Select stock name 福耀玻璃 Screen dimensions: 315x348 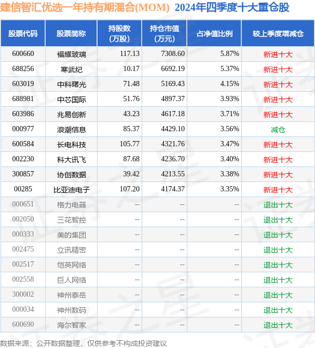71,54
